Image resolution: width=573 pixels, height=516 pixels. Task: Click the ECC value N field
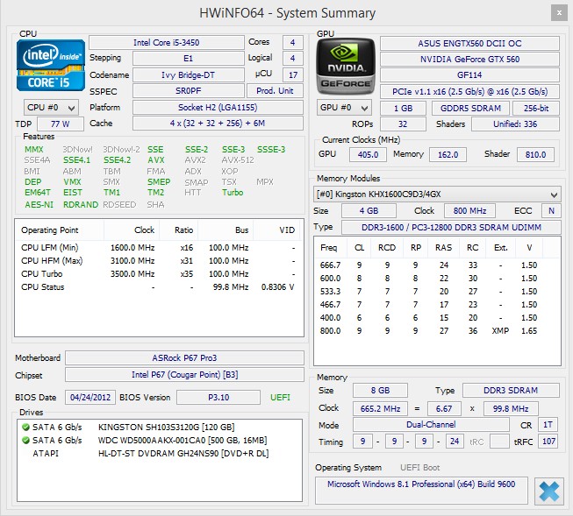click(x=551, y=211)
